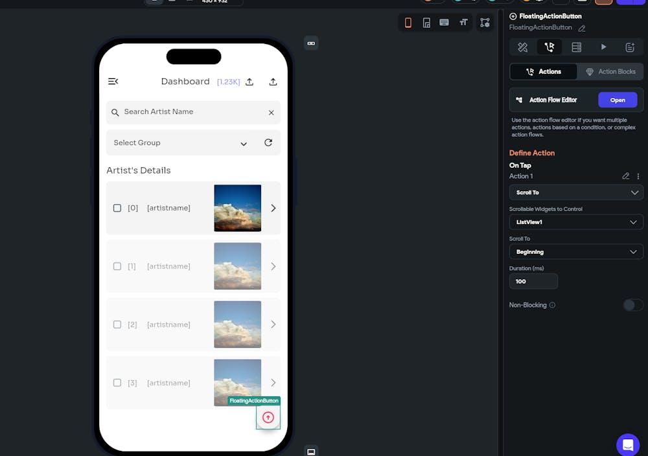Open the Backend Query panel tab icon

point(577,47)
